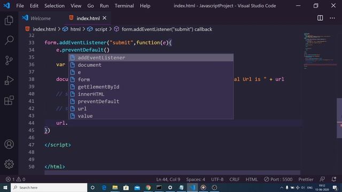Select preventDefault suggestion in autocomplete list
342x192 pixels.
pyautogui.click(x=151, y=101)
